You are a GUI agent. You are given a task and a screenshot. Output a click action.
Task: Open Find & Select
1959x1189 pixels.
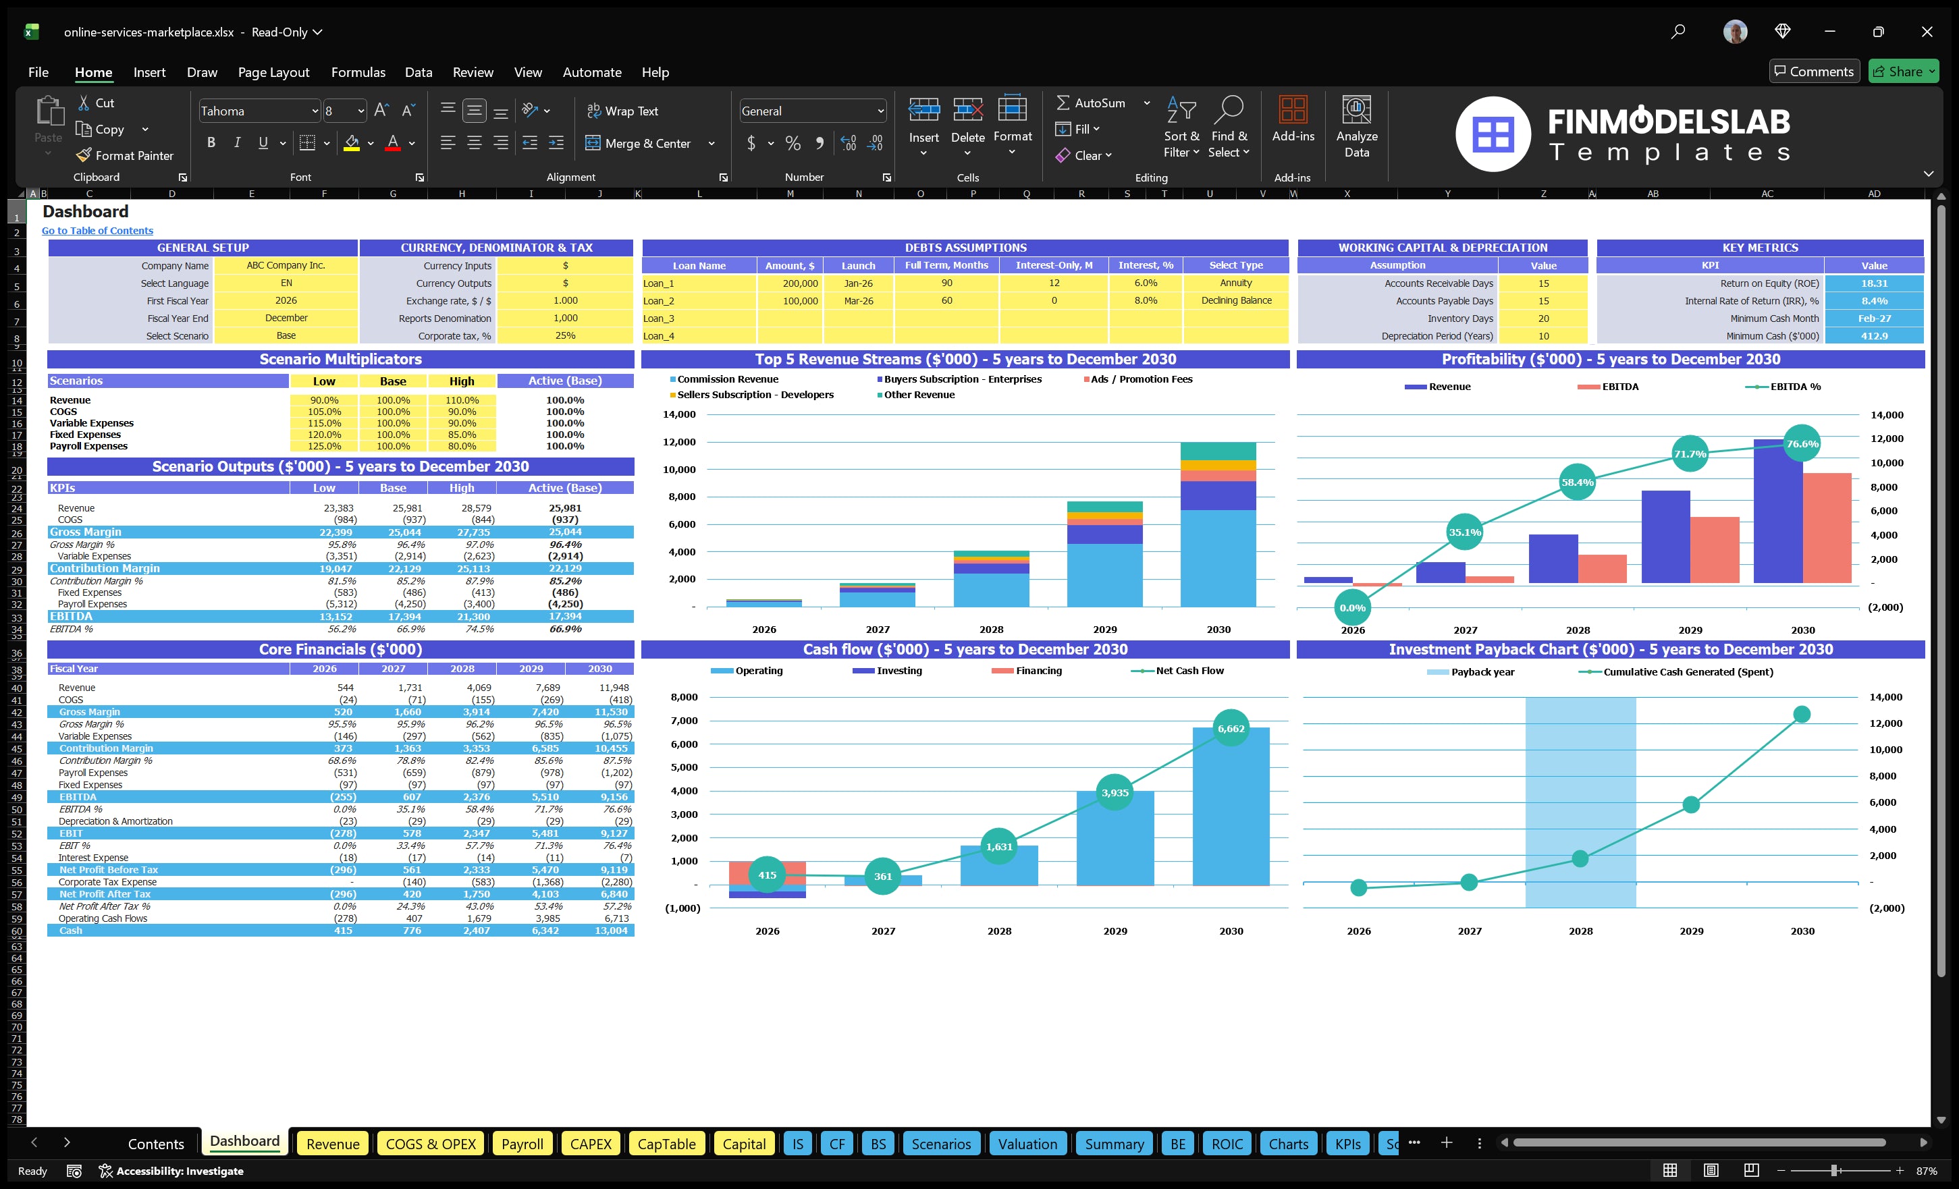point(1229,127)
